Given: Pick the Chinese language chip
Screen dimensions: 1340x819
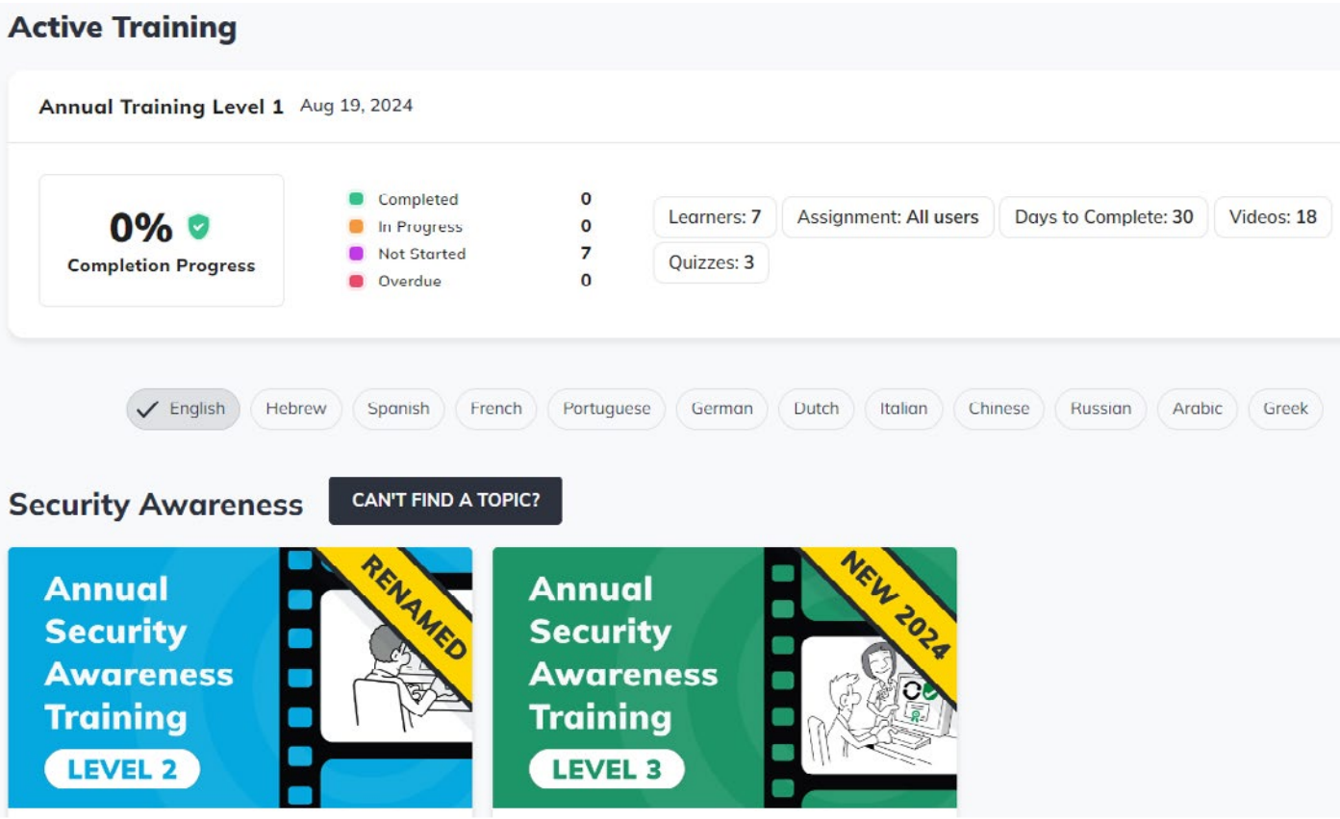Looking at the screenshot, I should tap(999, 409).
